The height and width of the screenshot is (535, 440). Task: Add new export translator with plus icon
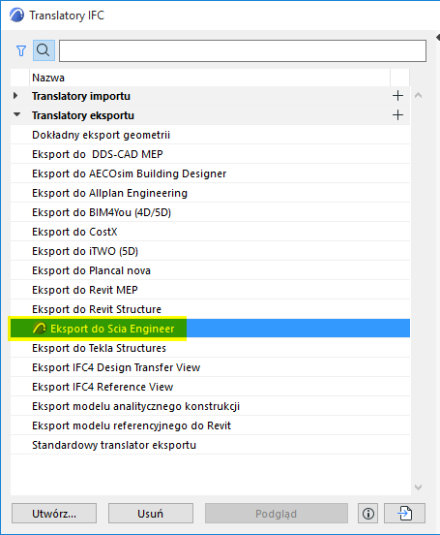397,115
